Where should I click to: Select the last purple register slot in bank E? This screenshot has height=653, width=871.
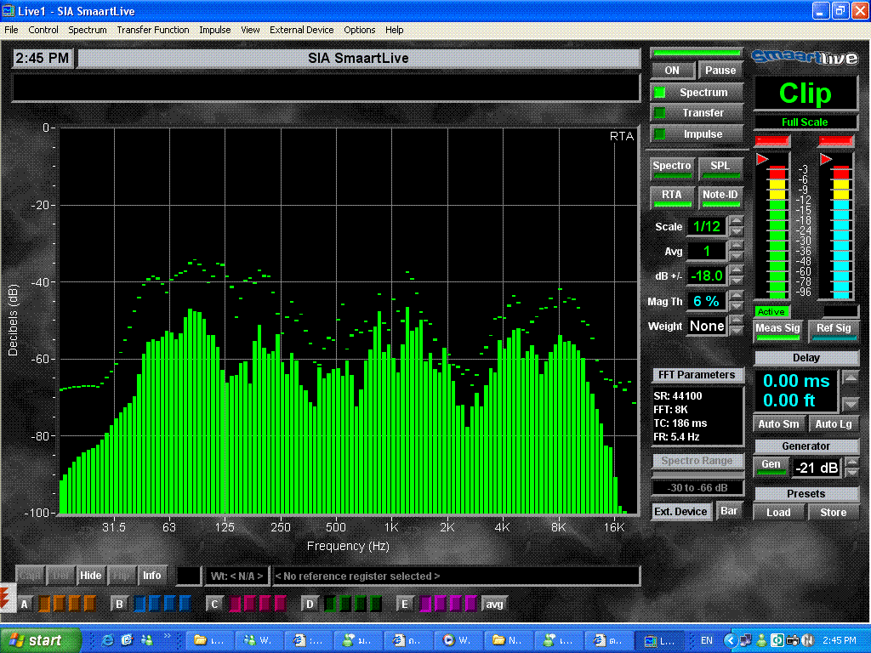point(470,604)
